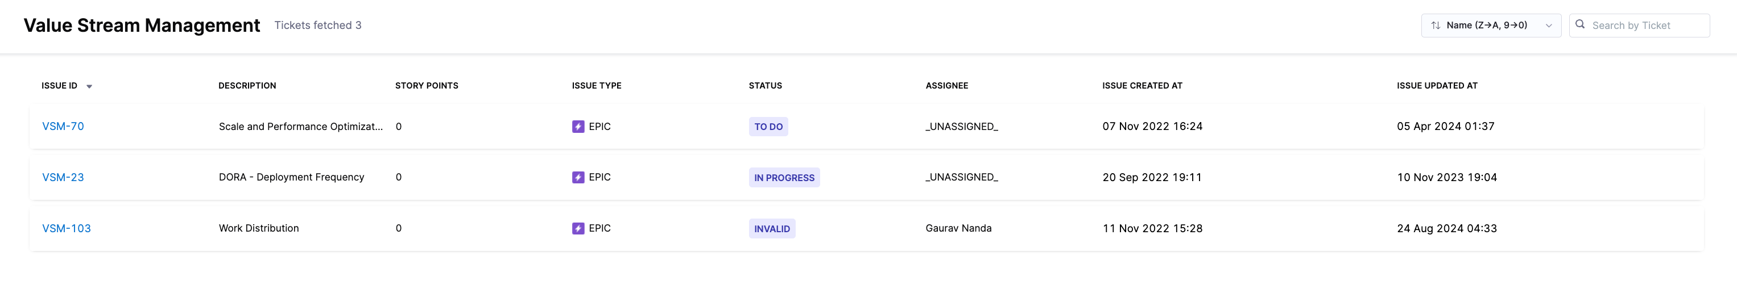Click the Gaurav Nanda assignee cell
The image size is (1737, 285).
958,228
